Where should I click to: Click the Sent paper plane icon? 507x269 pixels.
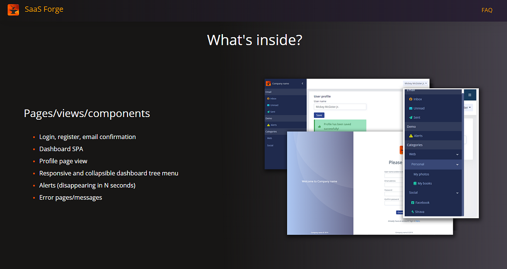[411, 117]
